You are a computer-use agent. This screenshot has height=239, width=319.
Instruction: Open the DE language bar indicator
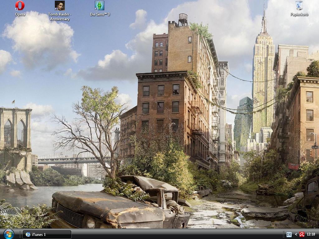click(289, 234)
